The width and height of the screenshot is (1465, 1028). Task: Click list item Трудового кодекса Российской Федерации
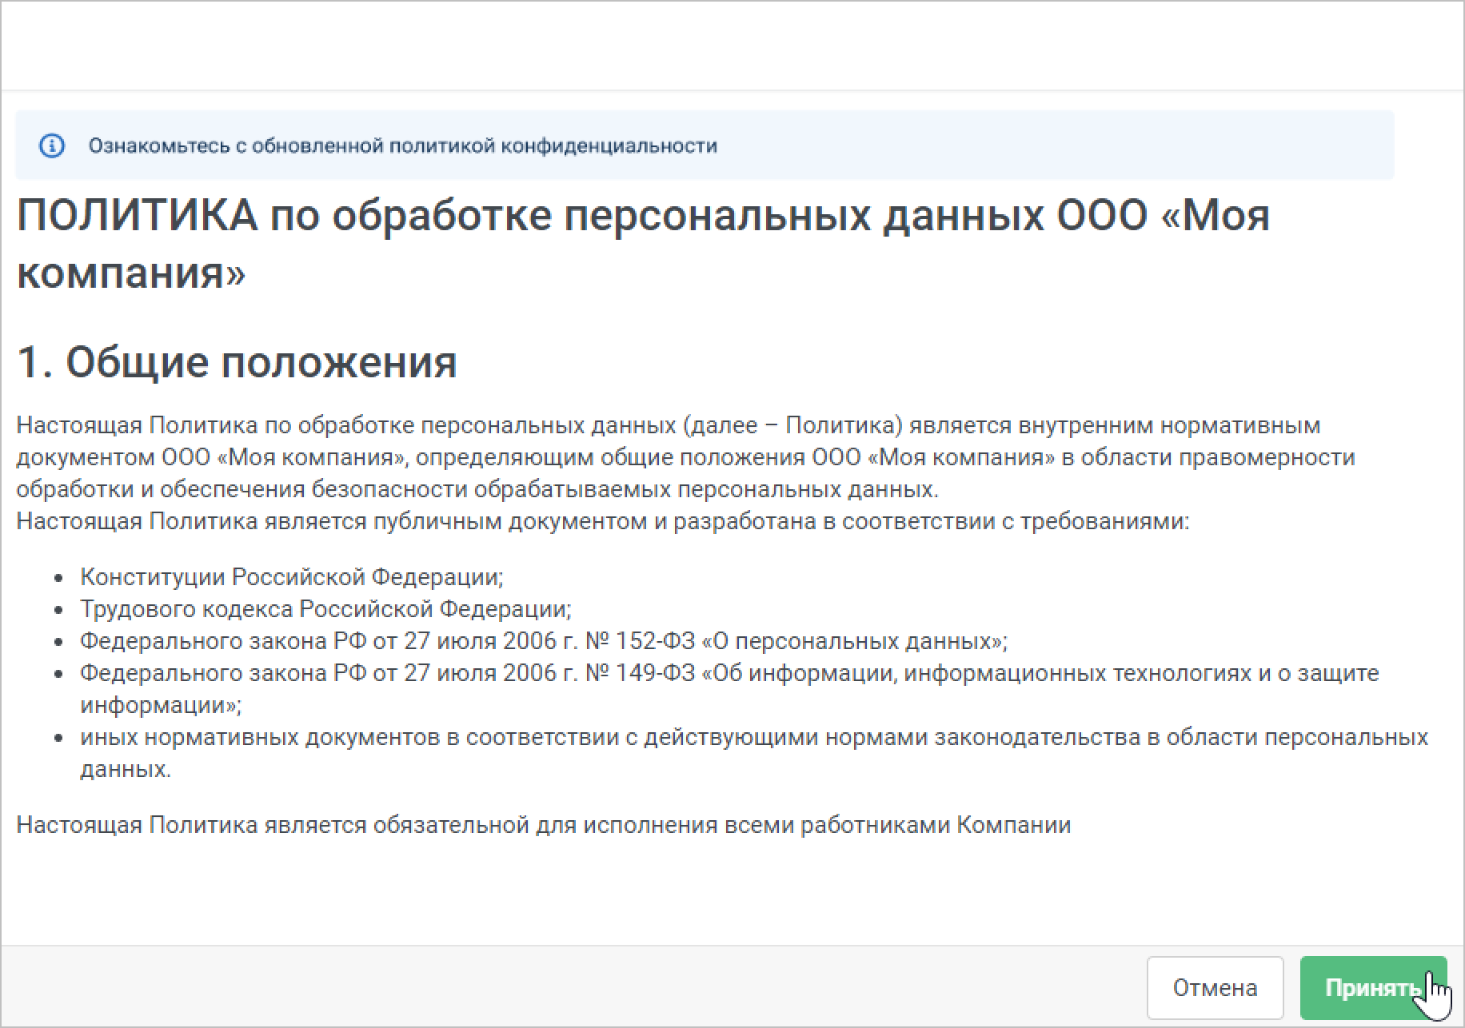point(325,609)
